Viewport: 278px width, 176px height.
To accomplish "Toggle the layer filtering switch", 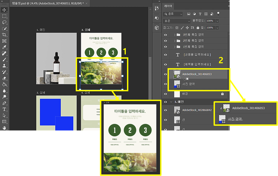I will coord(218,13).
